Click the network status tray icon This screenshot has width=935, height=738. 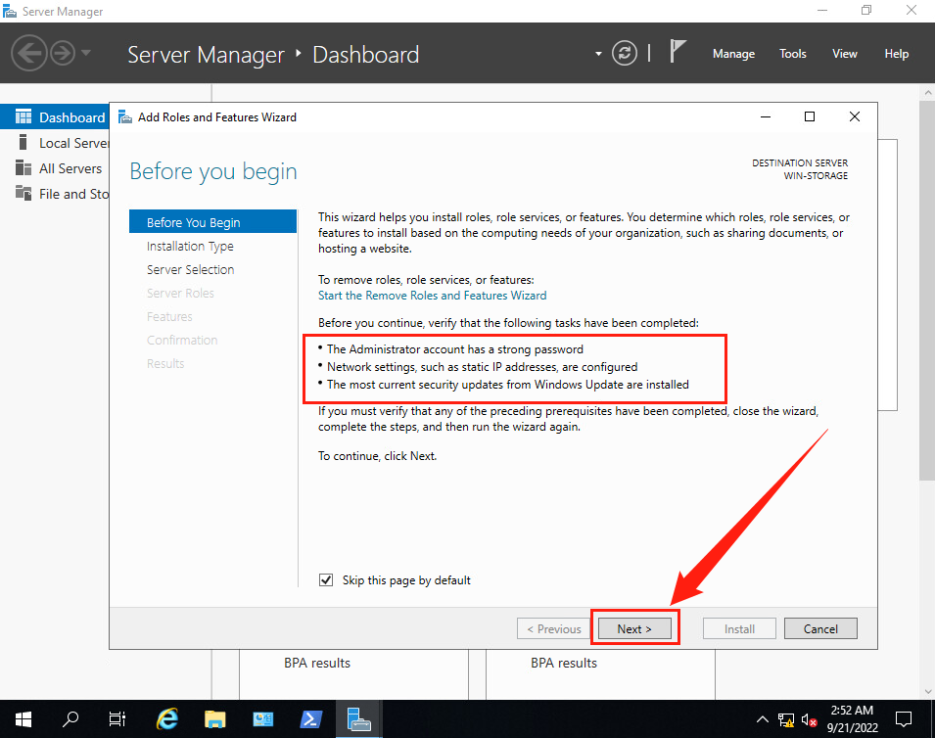(x=786, y=720)
